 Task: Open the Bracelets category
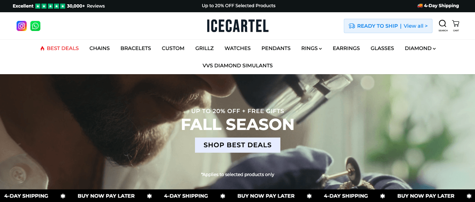click(x=136, y=48)
